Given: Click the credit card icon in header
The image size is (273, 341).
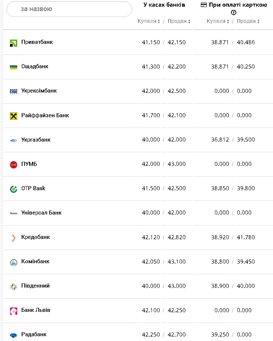Looking at the screenshot, I should (203, 5).
